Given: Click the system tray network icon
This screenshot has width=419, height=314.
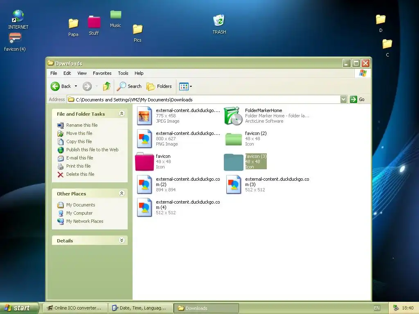Looking at the screenshot, I should tap(396, 308).
